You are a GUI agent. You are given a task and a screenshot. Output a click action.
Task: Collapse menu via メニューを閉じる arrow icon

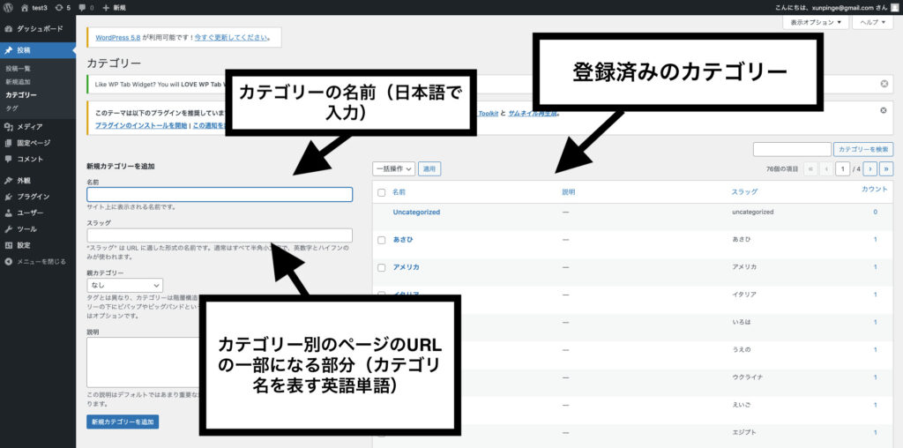[x=8, y=261]
